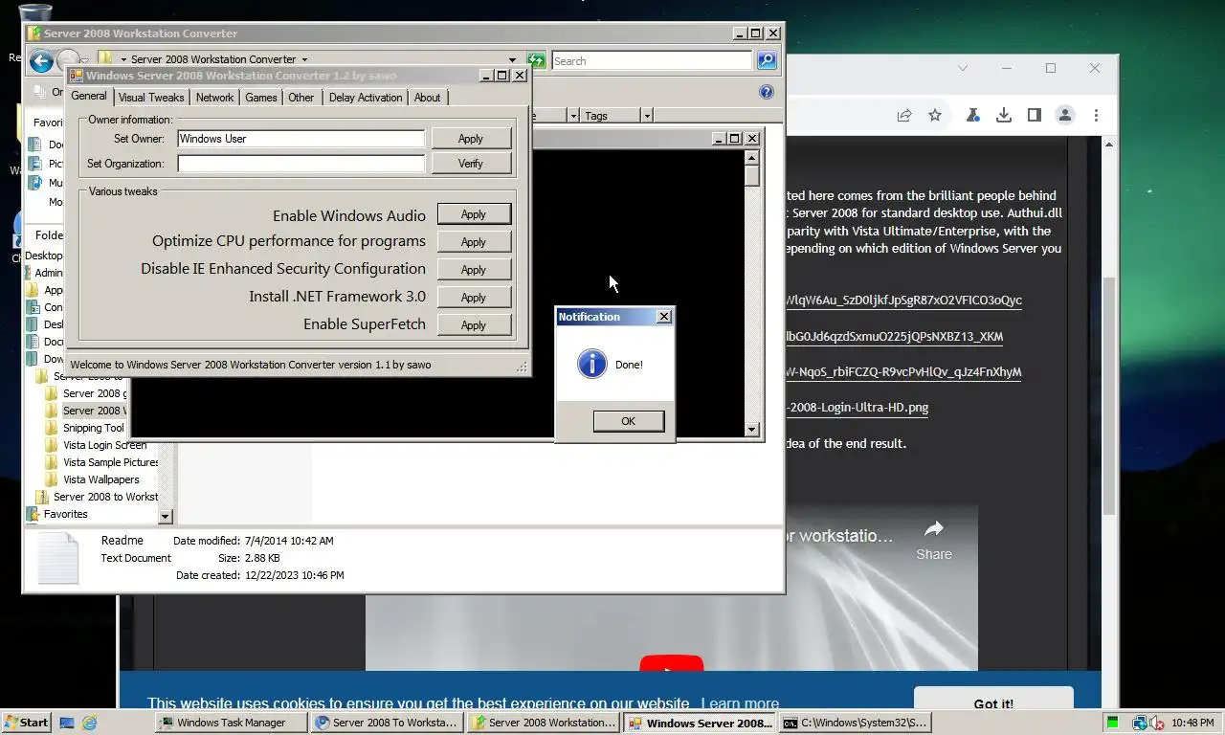
Task: Apply Enable SuperFetch tweak
Action: coord(474,325)
